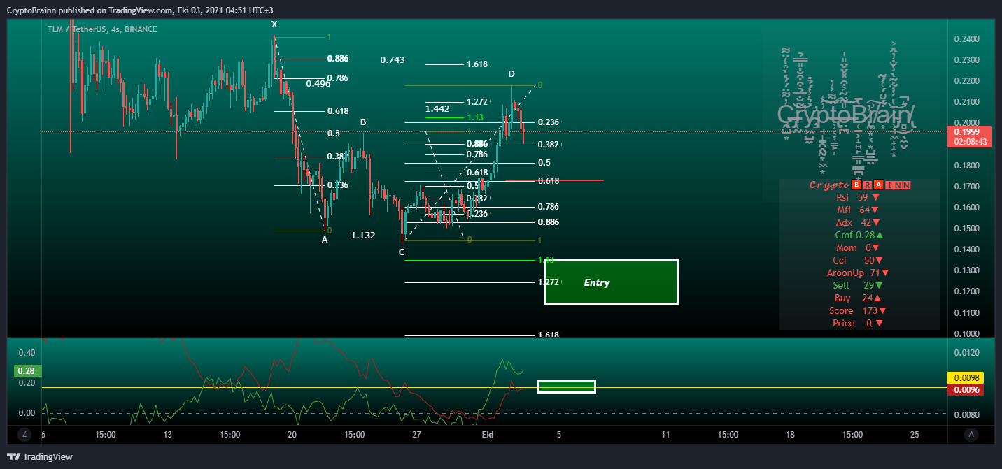Select the Price 0 row
This screenshot has height=469, width=1002.
[859, 323]
